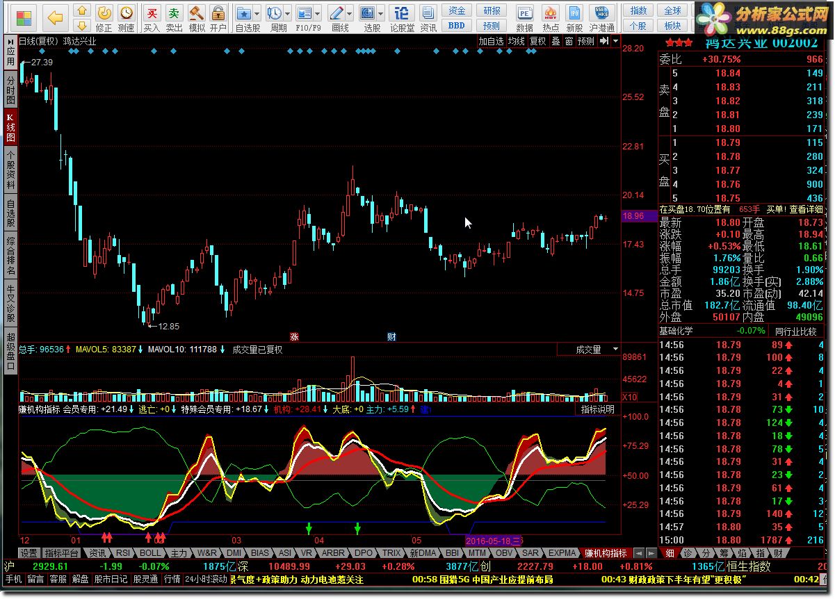Toggle the 叠 overlay option
Image resolution: width=835 pixels, height=599 pixels.
556,41
